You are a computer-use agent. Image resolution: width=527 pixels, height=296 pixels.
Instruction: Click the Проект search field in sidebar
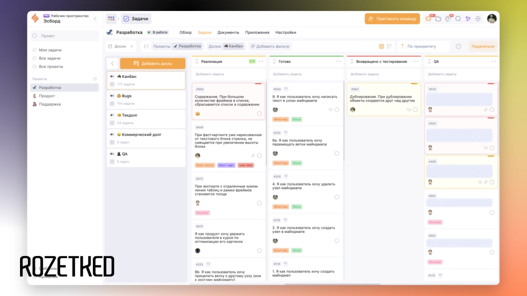[65, 36]
